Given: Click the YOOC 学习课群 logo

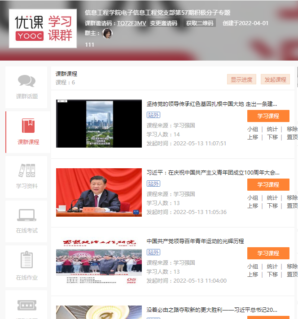Looking at the screenshot, I should (43, 28).
